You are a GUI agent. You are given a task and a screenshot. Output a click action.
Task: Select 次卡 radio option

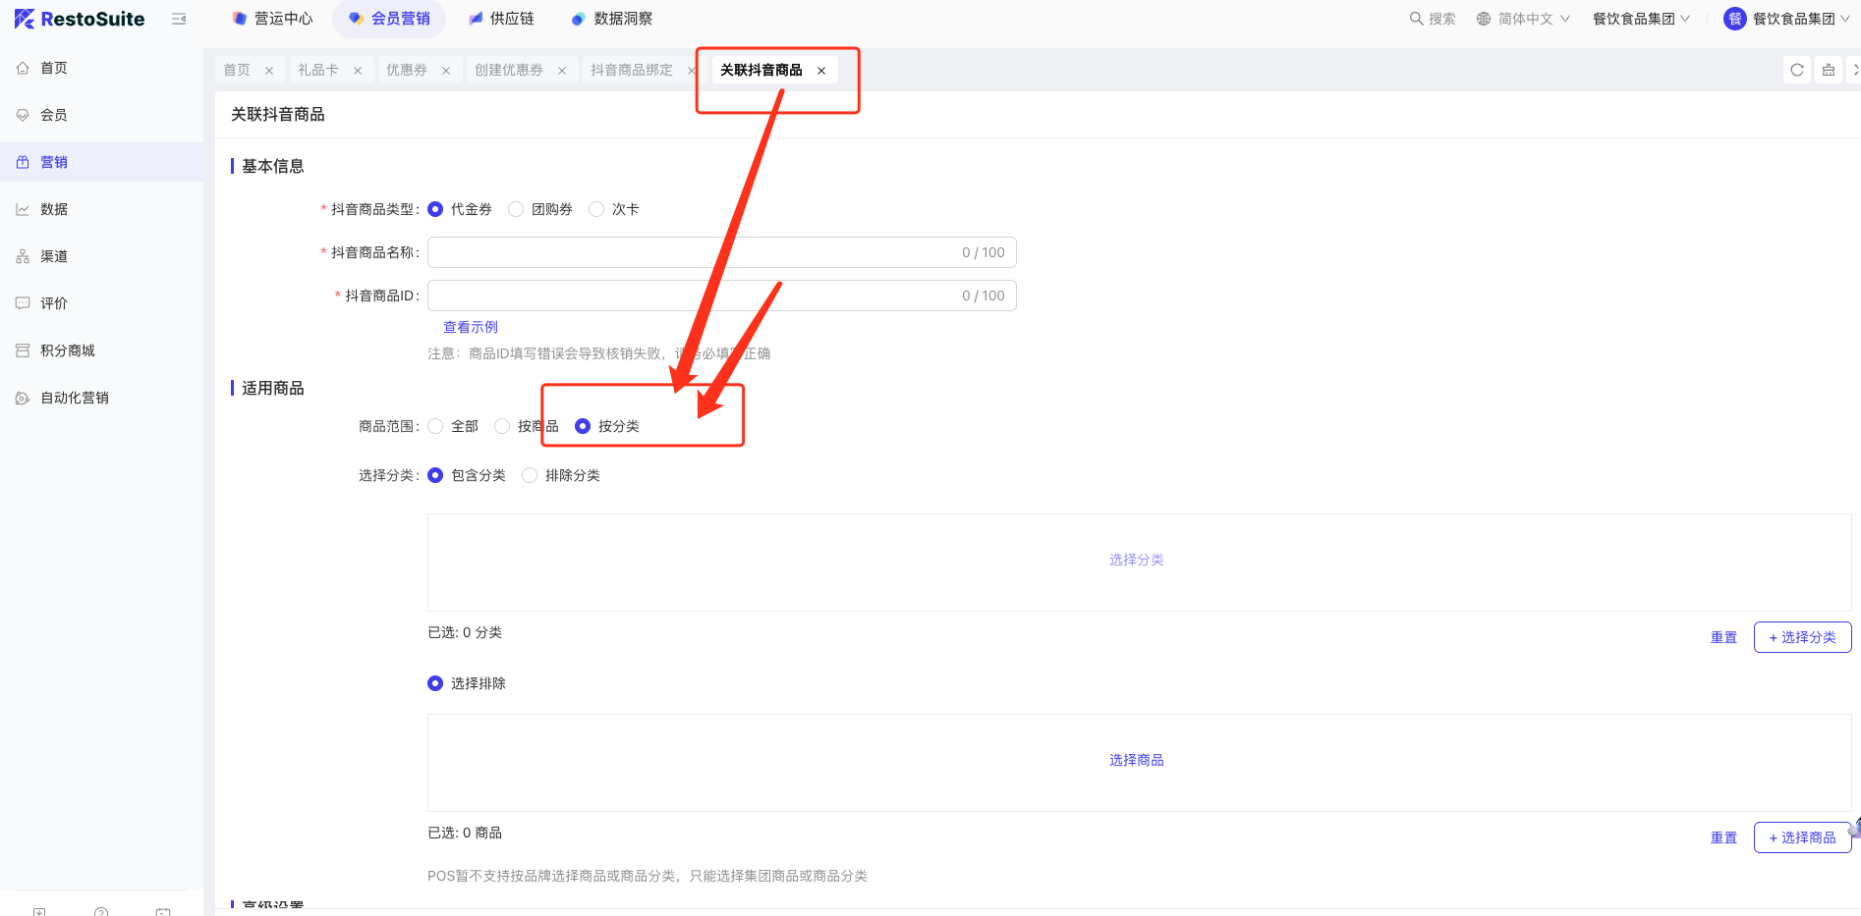pyautogui.click(x=597, y=209)
